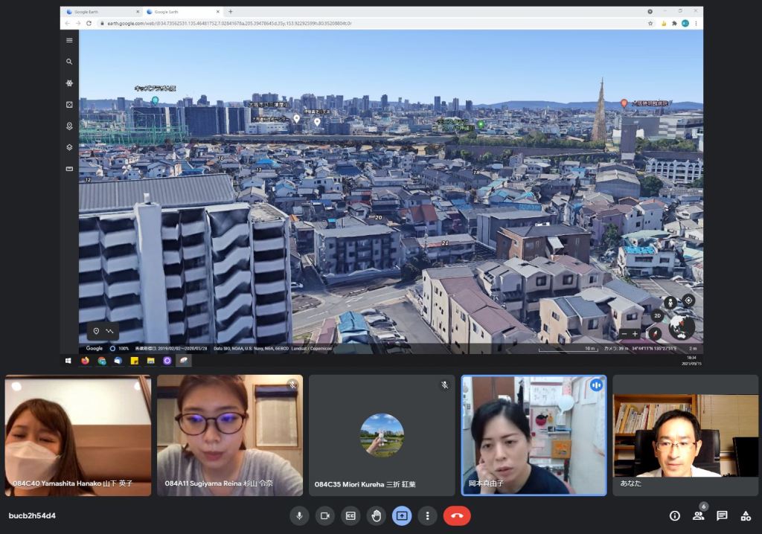Open the Google Earth search tool

coord(69,62)
